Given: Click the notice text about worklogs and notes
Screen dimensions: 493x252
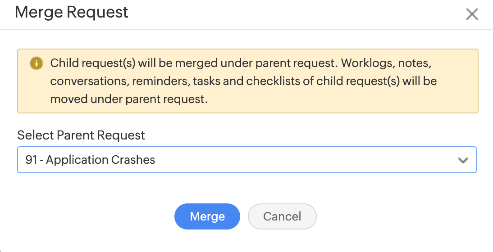Looking at the screenshot, I should click(x=241, y=63).
